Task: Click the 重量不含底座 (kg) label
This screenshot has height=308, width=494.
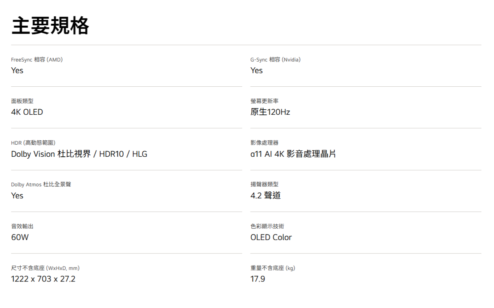Action: [273, 268]
